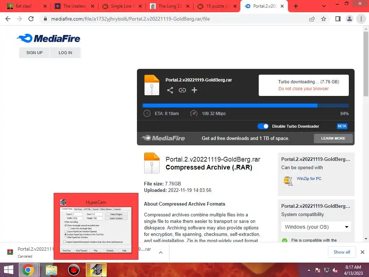Click the blue download progress bar

[x=245, y=106]
